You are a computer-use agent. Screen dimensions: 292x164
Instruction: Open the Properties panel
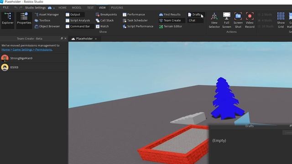coord(24,20)
